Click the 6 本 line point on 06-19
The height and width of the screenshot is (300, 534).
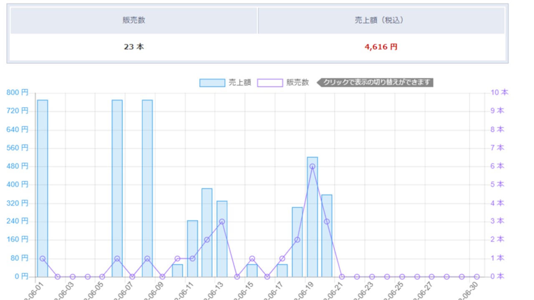pyautogui.click(x=312, y=166)
